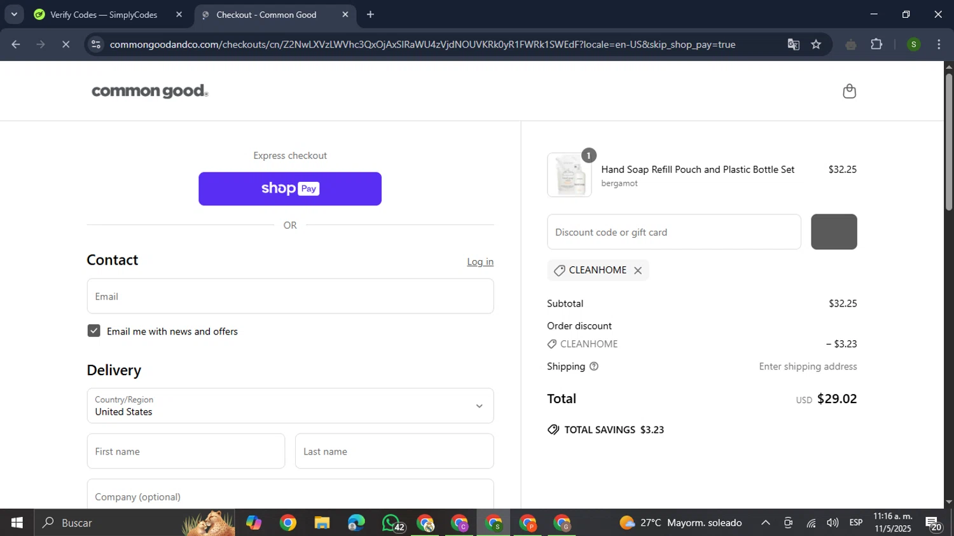This screenshot has width=954, height=536.
Task: Click the First name field
Action: click(x=186, y=451)
